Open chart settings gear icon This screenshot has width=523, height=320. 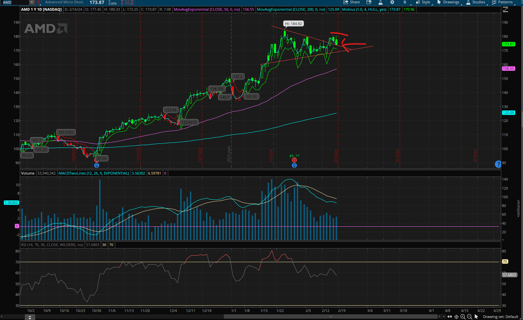click(392, 2)
